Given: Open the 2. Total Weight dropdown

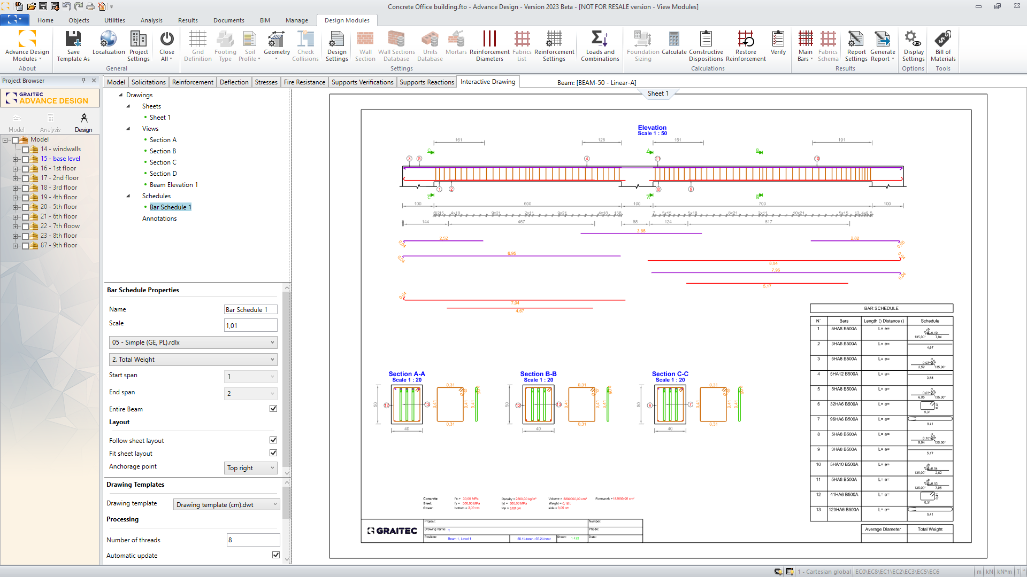Looking at the screenshot, I should tap(193, 360).
